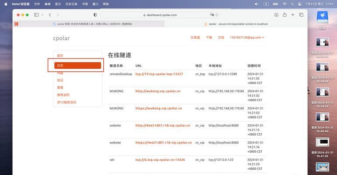Select desktop screenshot 截屏 16.40.40
The width and height of the screenshot is (337, 175).
coord(323,117)
